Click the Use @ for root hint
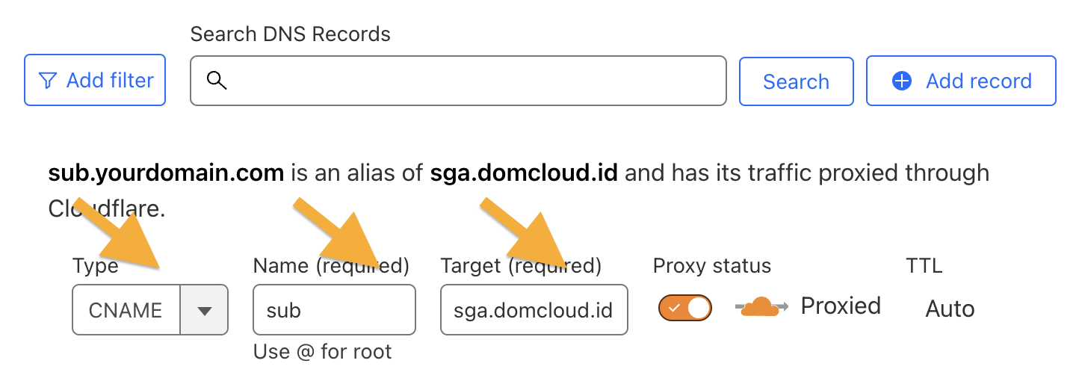1082x387 pixels. pyautogui.click(x=322, y=351)
